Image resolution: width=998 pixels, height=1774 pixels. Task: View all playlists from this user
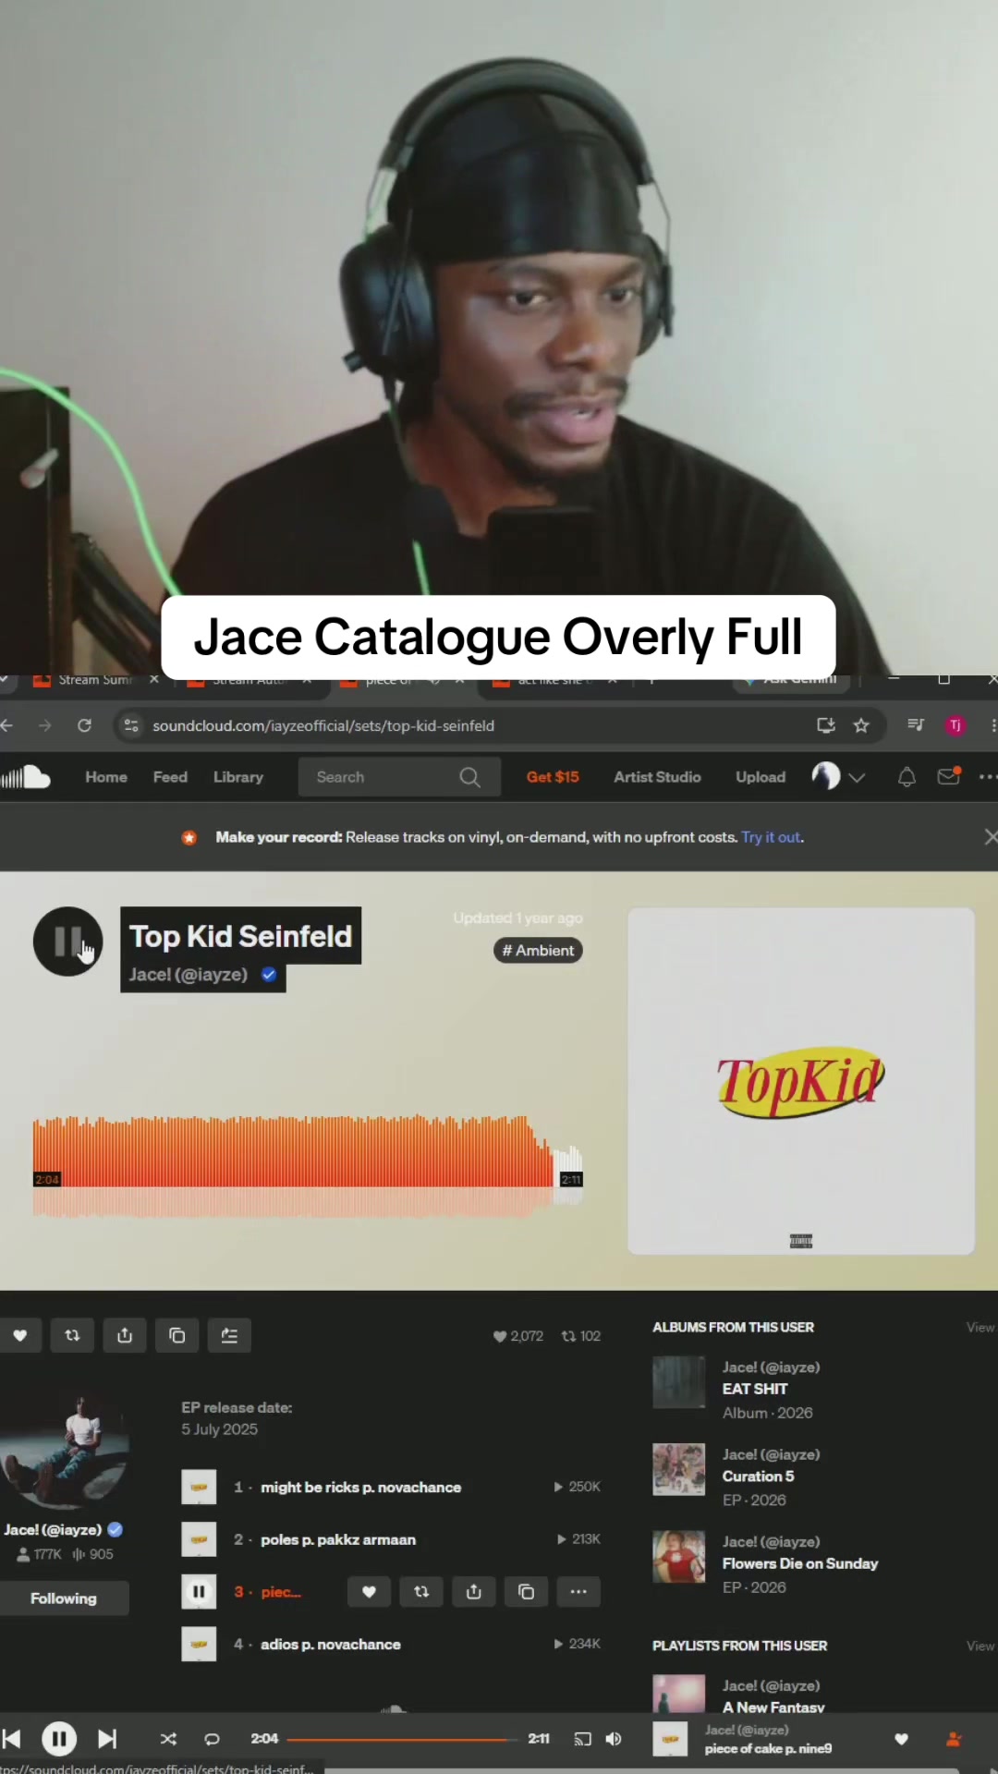point(980,1646)
